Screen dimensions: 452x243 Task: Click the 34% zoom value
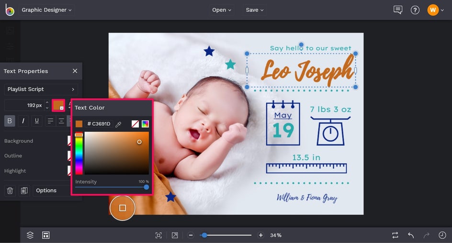tap(276, 235)
